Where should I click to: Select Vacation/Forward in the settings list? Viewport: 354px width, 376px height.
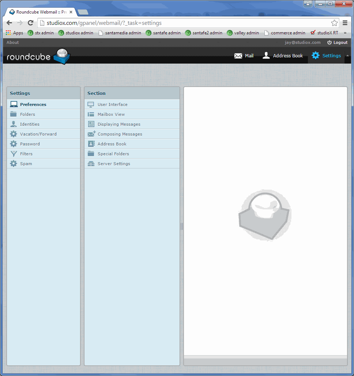tap(38, 134)
